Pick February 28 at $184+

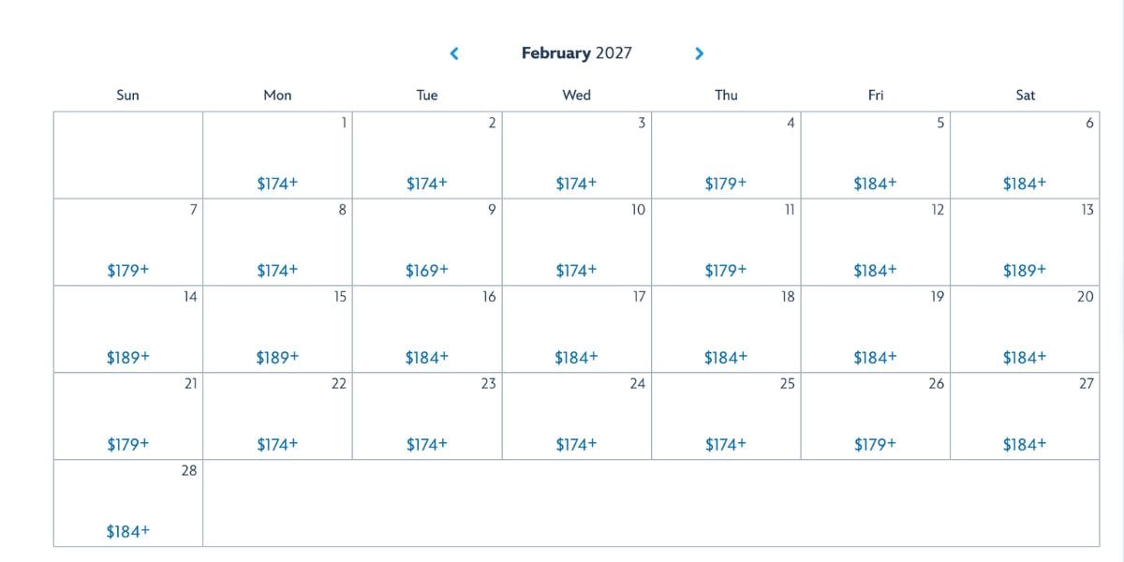pyautogui.click(x=127, y=529)
